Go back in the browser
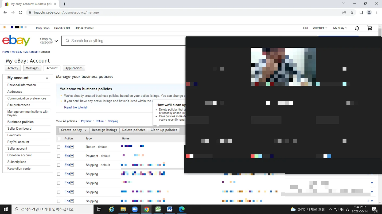 5,12
